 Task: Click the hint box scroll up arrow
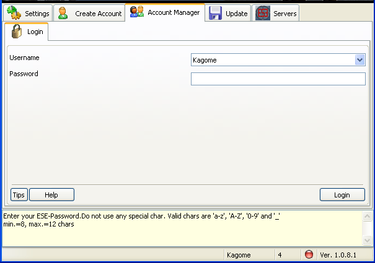(x=367, y=217)
